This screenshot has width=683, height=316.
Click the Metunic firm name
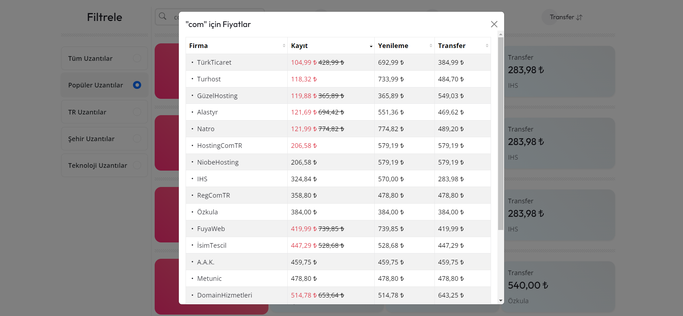click(x=209, y=278)
